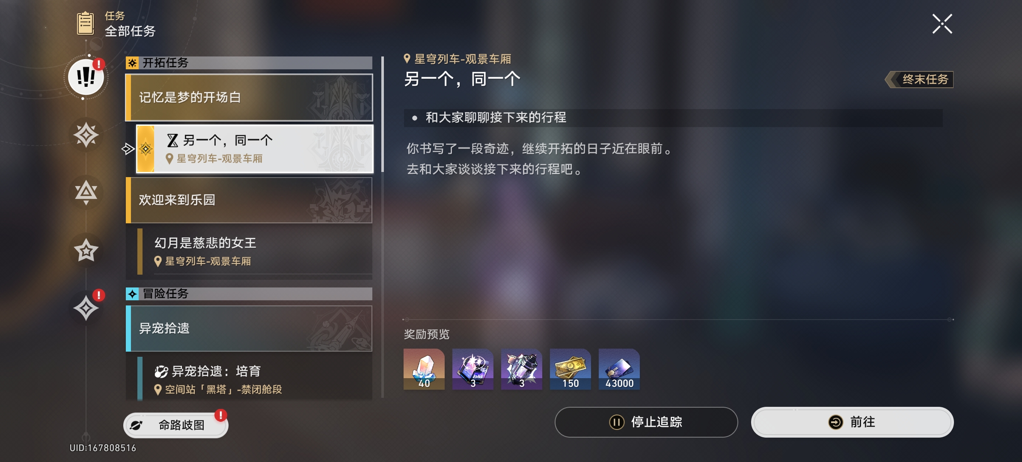Expand the 欢迎来到乐园 mission chapter
The height and width of the screenshot is (462, 1022).
(x=249, y=200)
